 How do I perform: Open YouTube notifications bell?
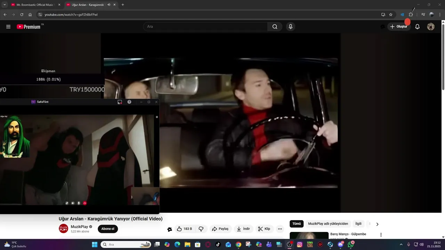(x=418, y=27)
